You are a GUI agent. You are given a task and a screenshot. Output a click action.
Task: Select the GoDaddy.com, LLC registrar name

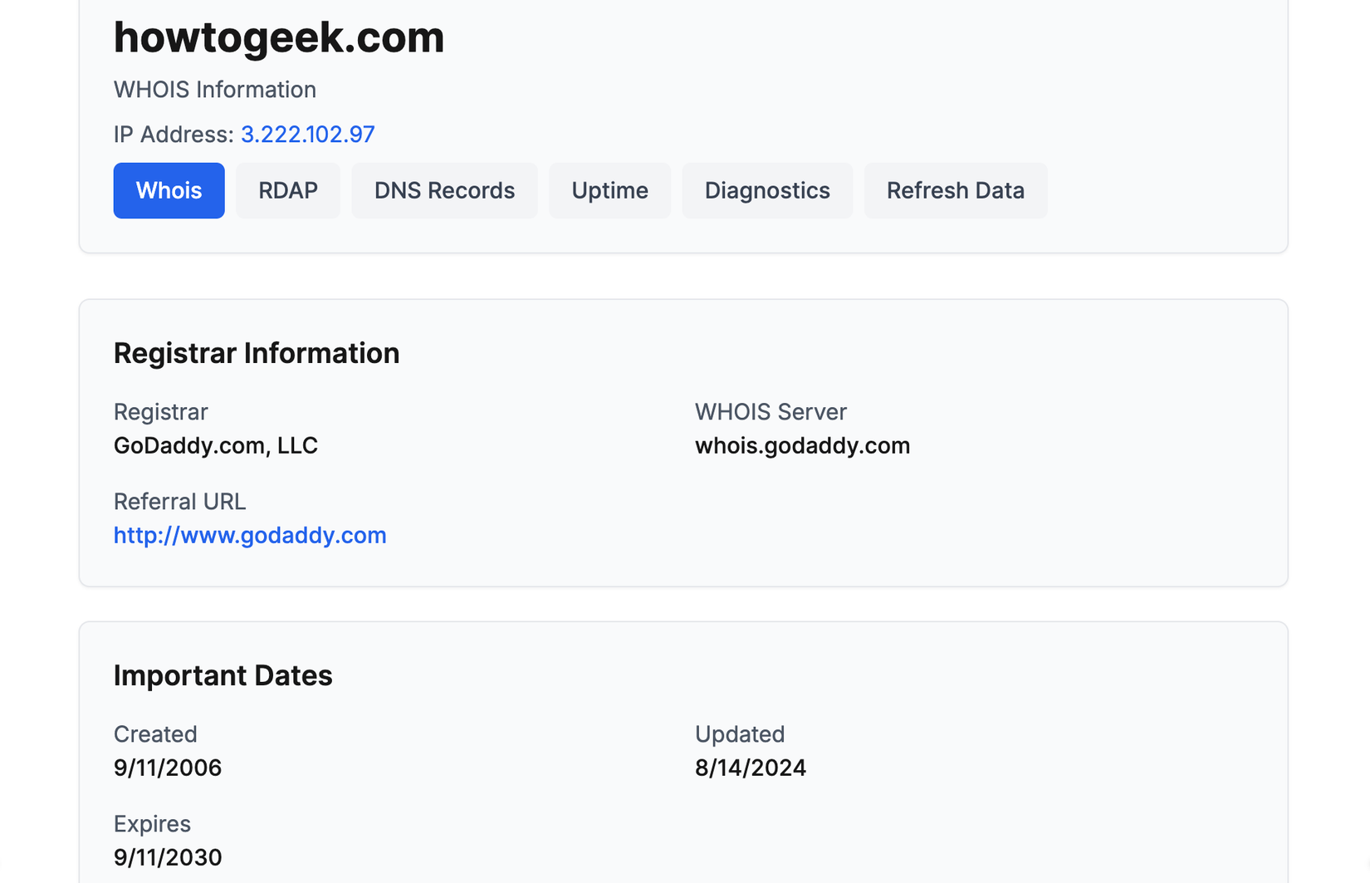coord(216,445)
